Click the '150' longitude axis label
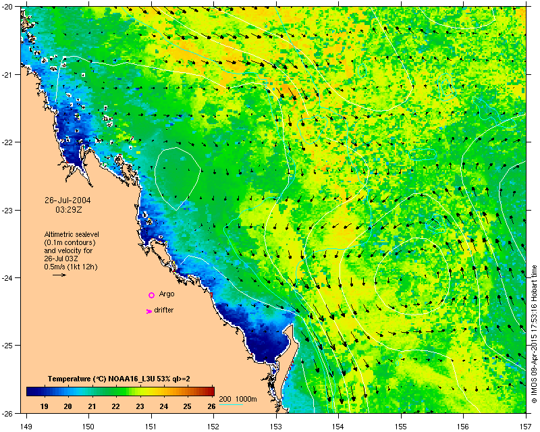Viewport: 540px width, 432px height. click(x=89, y=427)
